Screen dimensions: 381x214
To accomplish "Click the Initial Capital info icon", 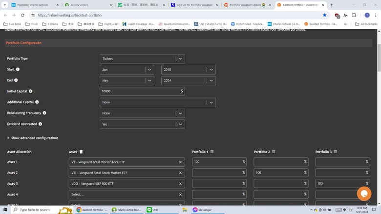I will [x=30, y=91].
